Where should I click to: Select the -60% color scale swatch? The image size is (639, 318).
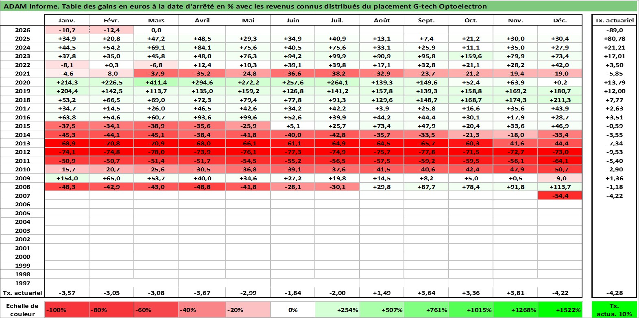tap(156, 310)
